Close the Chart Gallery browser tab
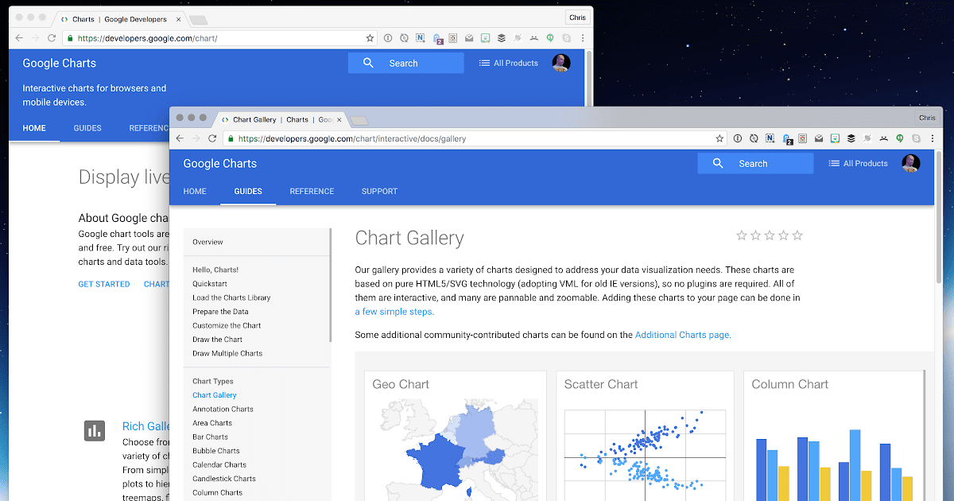This screenshot has width=954, height=501. pyautogui.click(x=339, y=120)
